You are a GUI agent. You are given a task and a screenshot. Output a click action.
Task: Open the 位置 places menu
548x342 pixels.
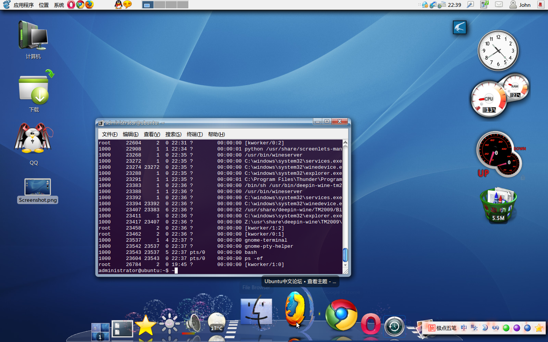pos(44,5)
